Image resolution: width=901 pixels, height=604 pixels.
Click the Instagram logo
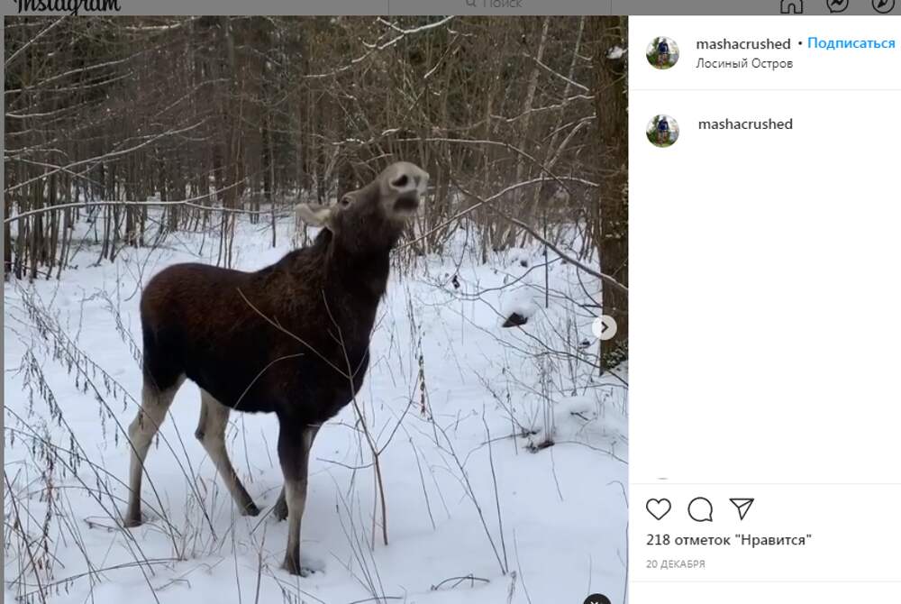pos(68,5)
